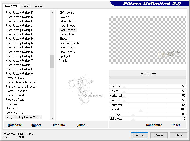Open the About tab
This screenshot has width=190, height=141.
39,6
